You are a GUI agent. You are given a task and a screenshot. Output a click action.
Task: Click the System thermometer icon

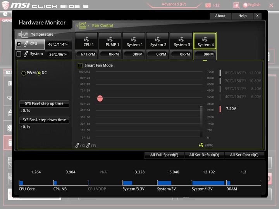pos(26,54)
